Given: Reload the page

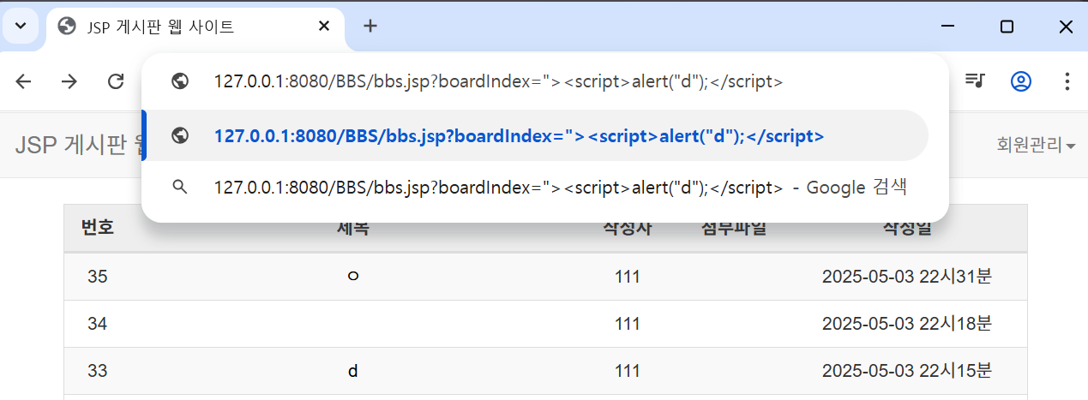Looking at the screenshot, I should (x=115, y=81).
